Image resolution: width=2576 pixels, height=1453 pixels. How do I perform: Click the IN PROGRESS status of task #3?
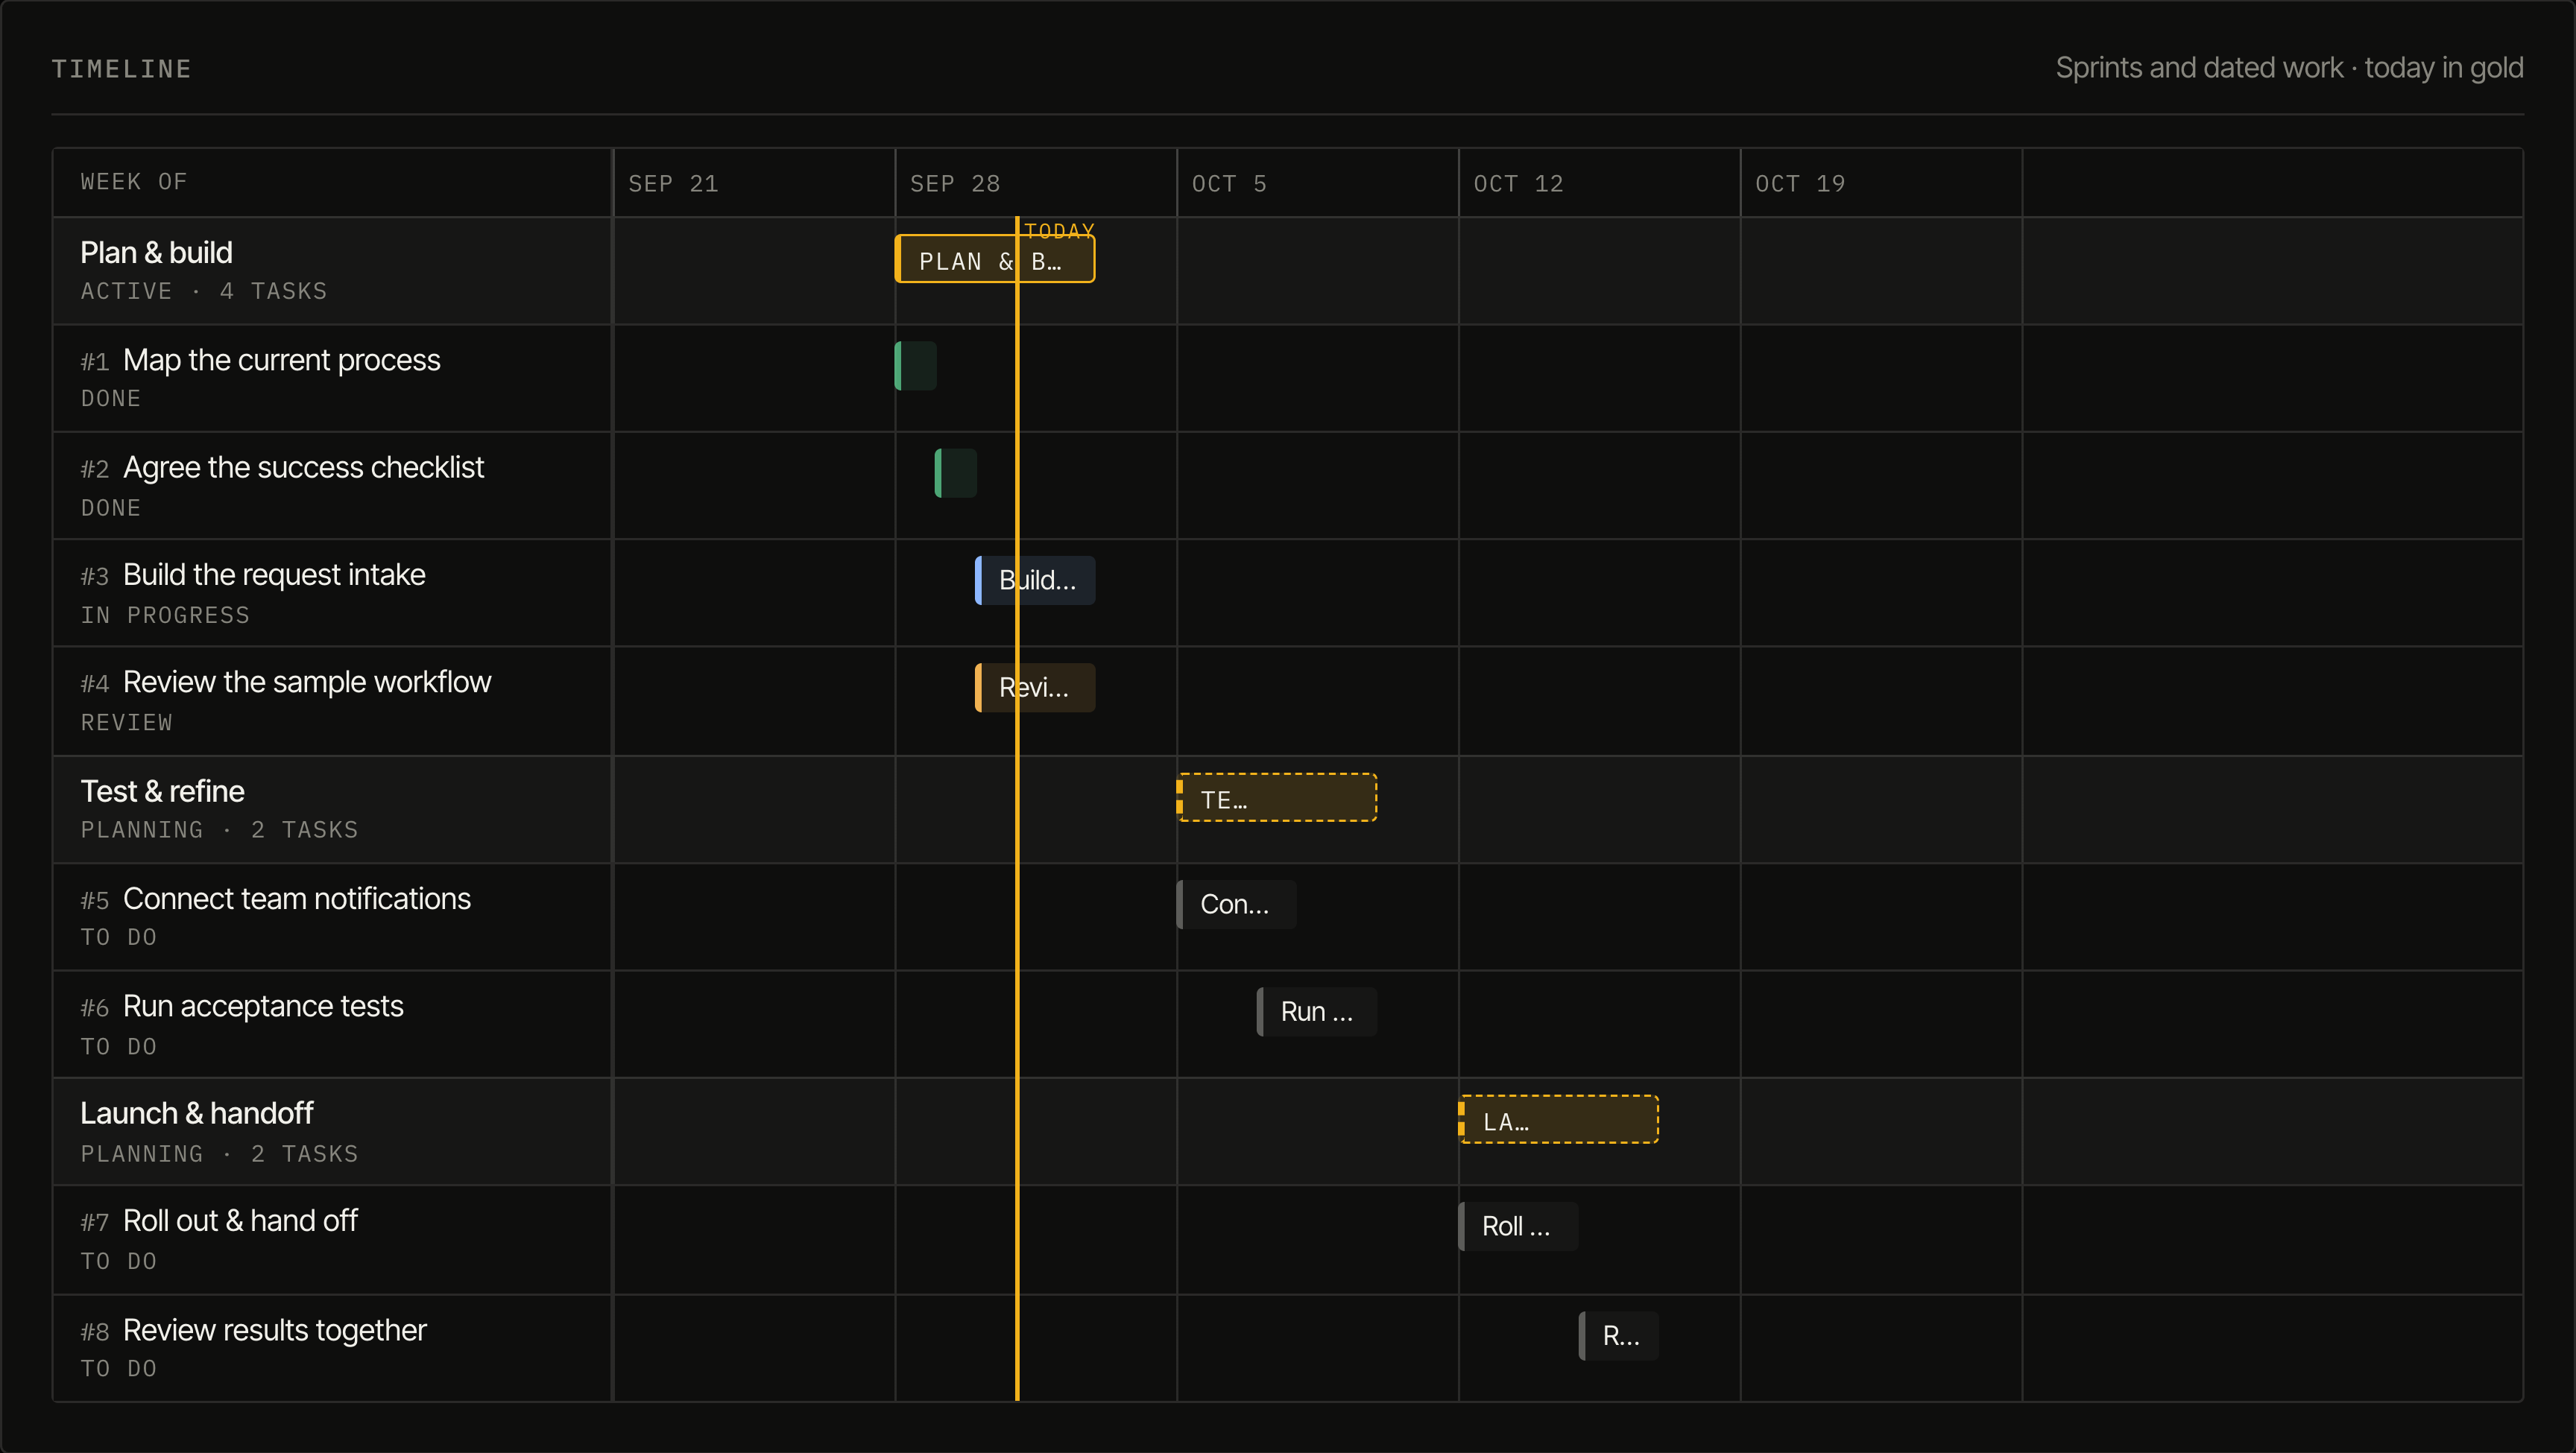165,615
